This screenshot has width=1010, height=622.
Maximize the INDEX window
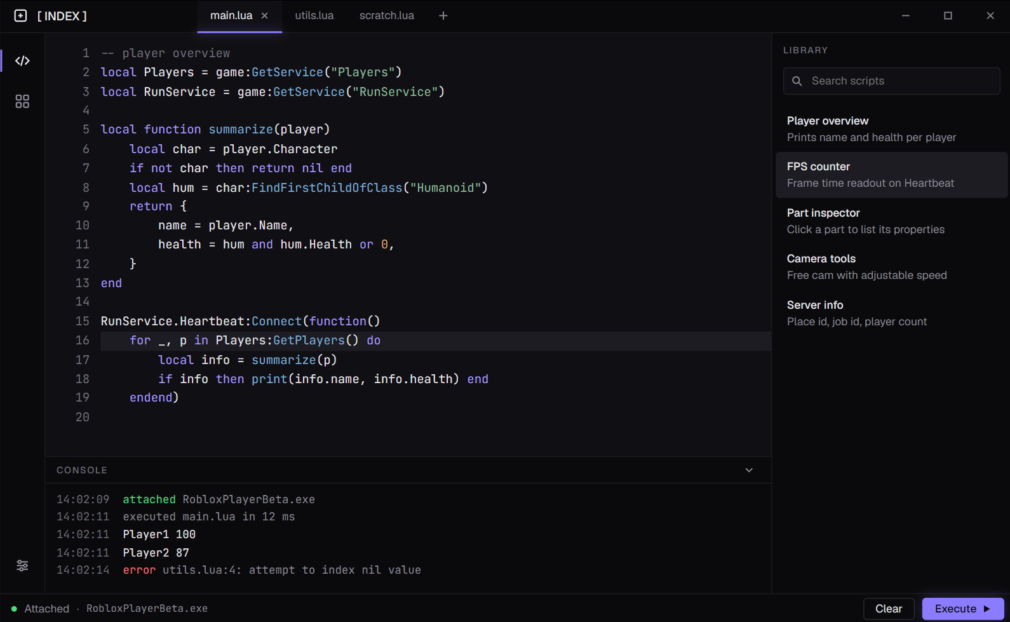(x=948, y=16)
